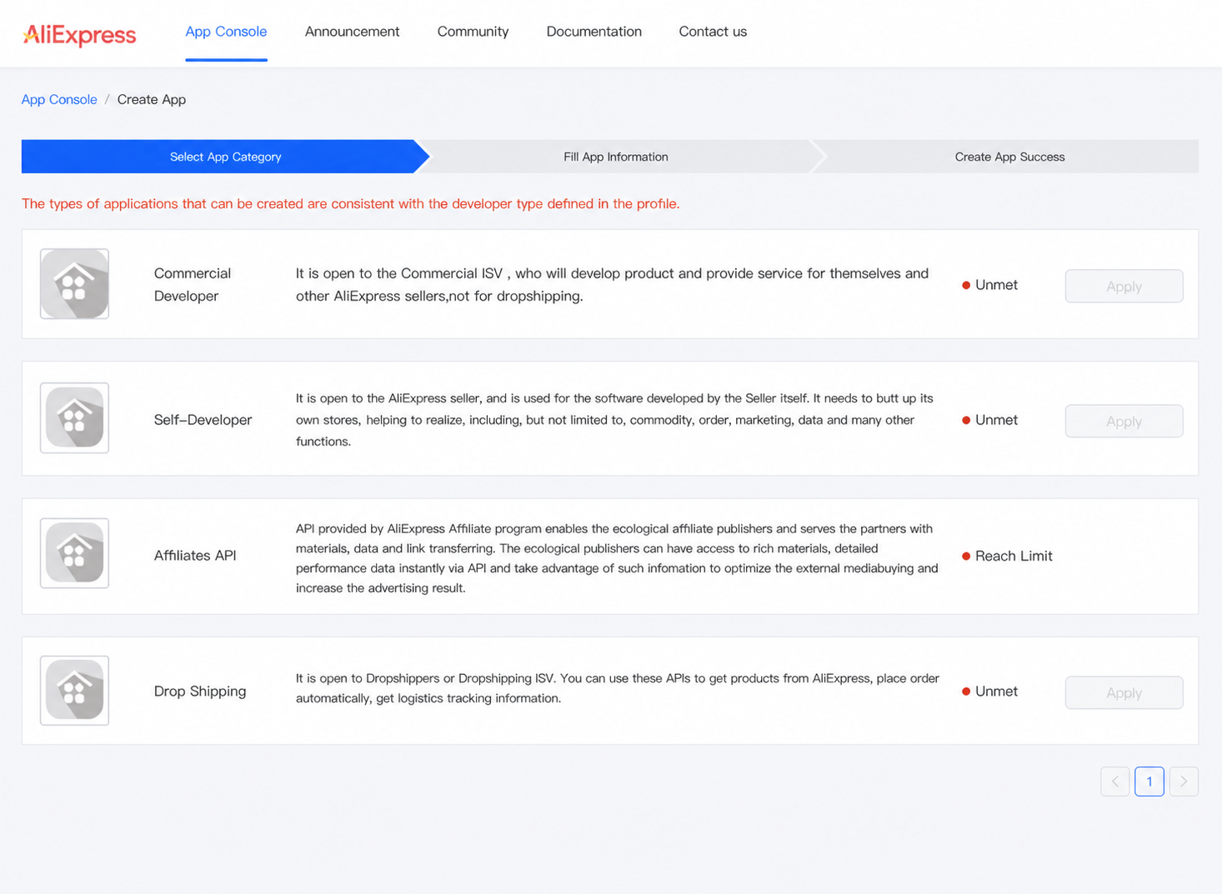Click the Select App Category step
This screenshot has height=894, width=1222.
click(225, 157)
